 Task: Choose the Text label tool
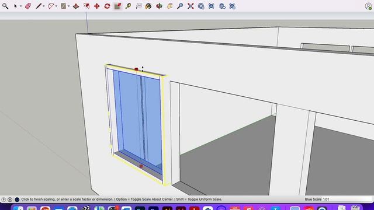point(138,6)
